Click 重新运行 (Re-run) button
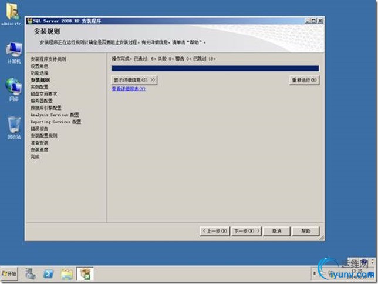Screen dimensions: 378x284 click(x=304, y=80)
